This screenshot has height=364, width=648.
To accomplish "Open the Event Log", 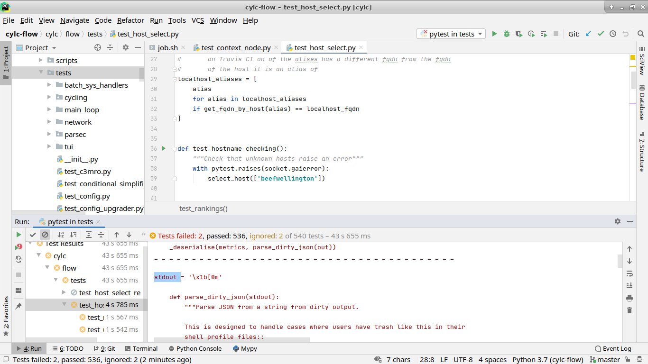I will click(x=613, y=348).
